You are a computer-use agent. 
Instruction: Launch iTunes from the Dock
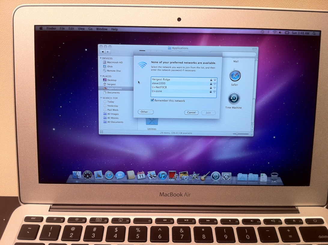pyautogui.click(x=162, y=175)
